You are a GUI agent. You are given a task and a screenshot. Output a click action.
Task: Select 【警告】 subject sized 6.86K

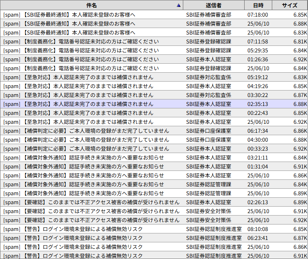click(x=73, y=247)
